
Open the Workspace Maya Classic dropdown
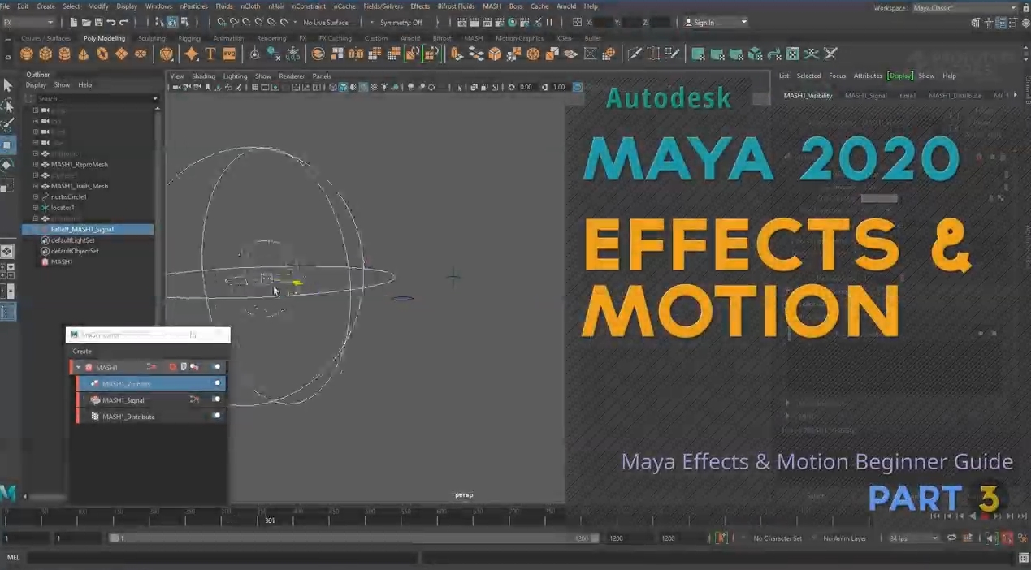[x=964, y=8]
